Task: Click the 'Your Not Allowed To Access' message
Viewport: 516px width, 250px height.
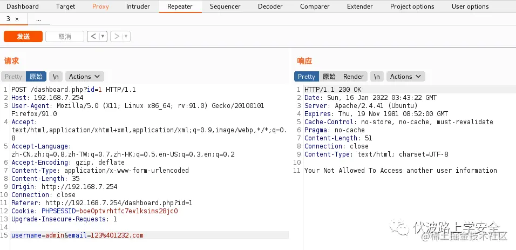Action: pyautogui.click(x=400, y=171)
